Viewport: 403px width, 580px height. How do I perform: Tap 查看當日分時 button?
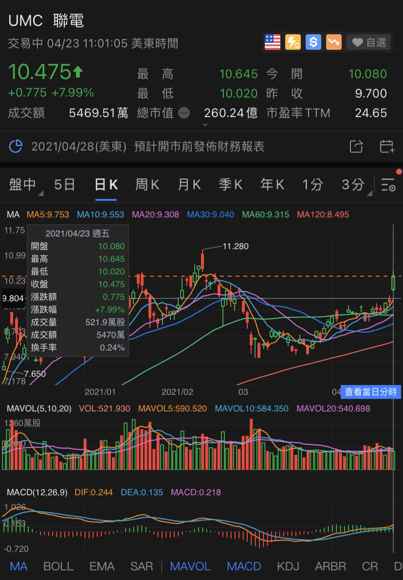tap(370, 392)
